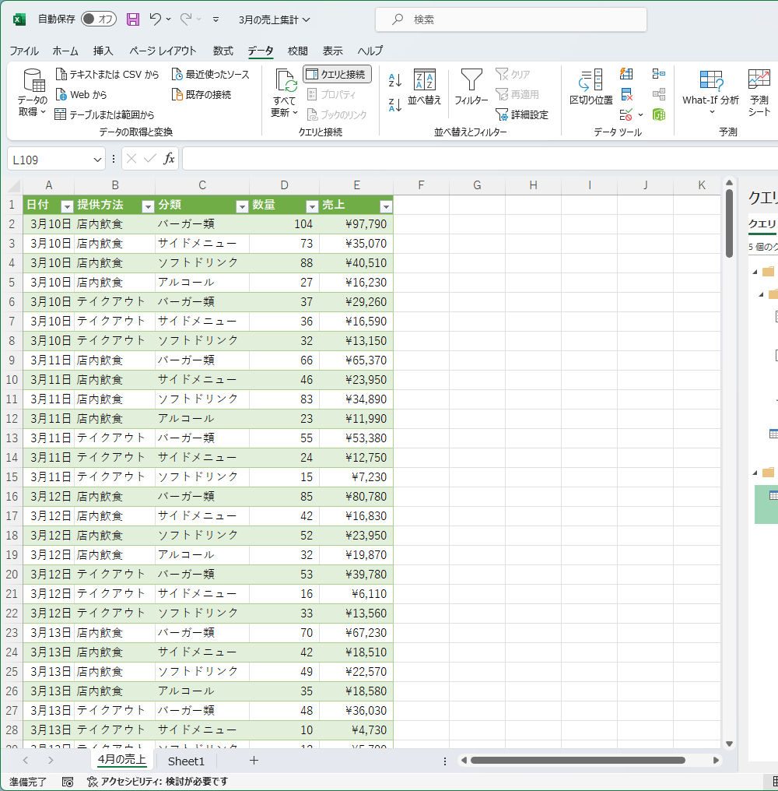Viewport: 778px width, 791px height.
Task: Switch to the Sheet1 worksheet tab
Action: click(186, 761)
